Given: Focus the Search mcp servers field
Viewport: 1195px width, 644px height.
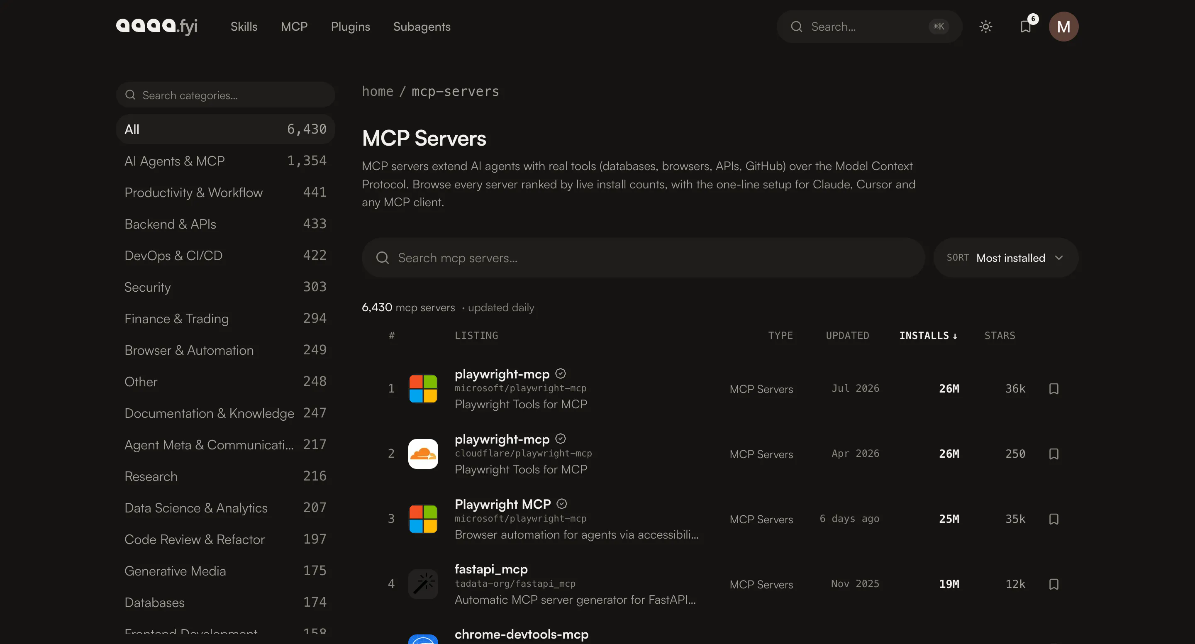Looking at the screenshot, I should coord(643,258).
